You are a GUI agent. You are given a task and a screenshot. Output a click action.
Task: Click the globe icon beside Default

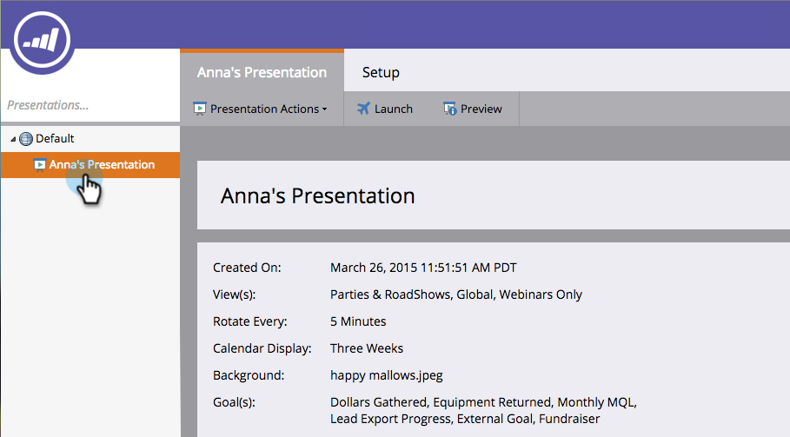[x=26, y=139]
